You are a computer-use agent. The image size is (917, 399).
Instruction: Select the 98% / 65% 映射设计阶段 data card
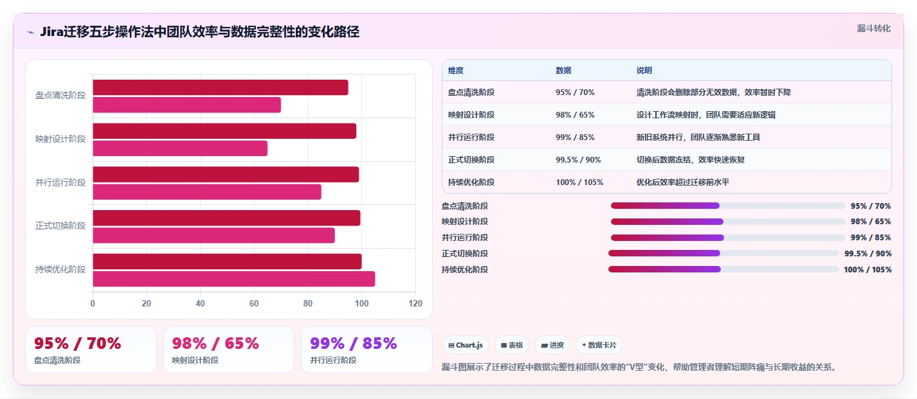point(229,350)
